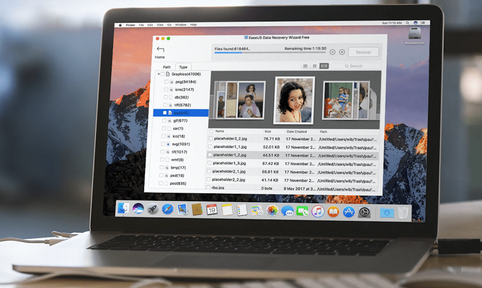
Task: Pause the file scan
Action: point(332,52)
